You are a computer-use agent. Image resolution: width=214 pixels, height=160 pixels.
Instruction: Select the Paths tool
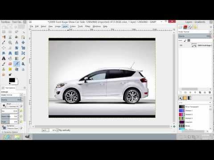coord(23,37)
